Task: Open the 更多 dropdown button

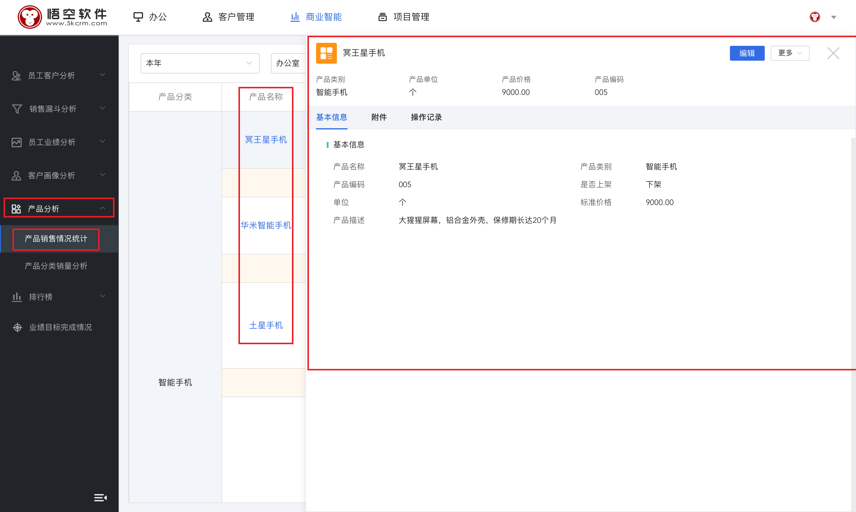Action: [x=790, y=53]
